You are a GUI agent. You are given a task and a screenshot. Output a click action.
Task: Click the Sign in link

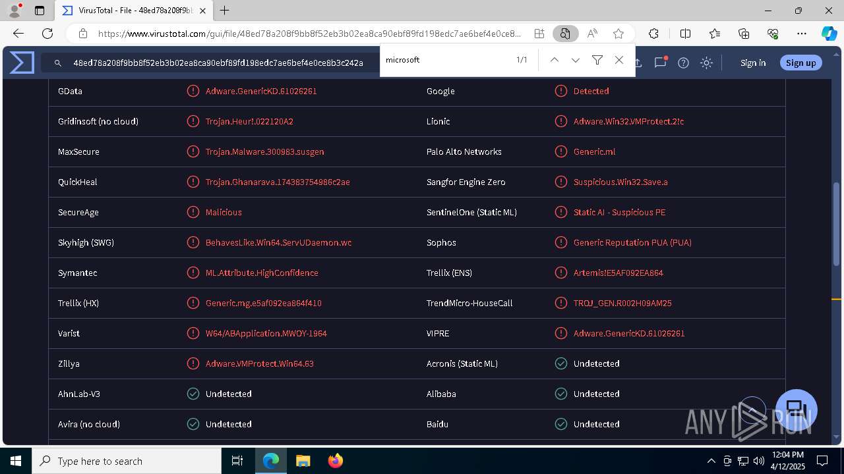pos(753,63)
